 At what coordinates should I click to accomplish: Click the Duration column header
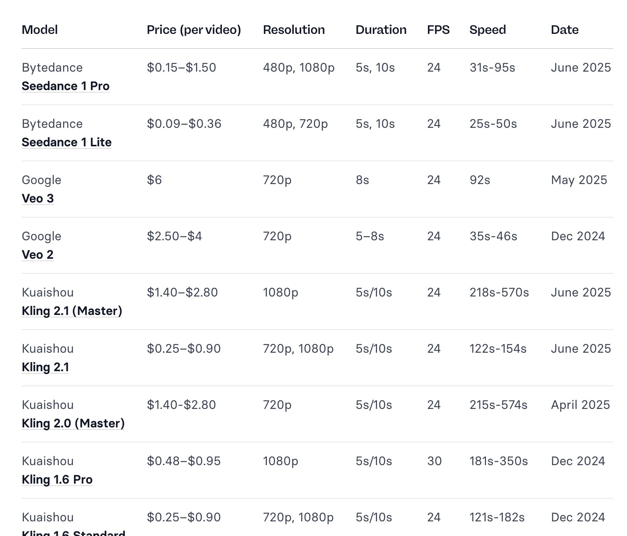click(381, 30)
